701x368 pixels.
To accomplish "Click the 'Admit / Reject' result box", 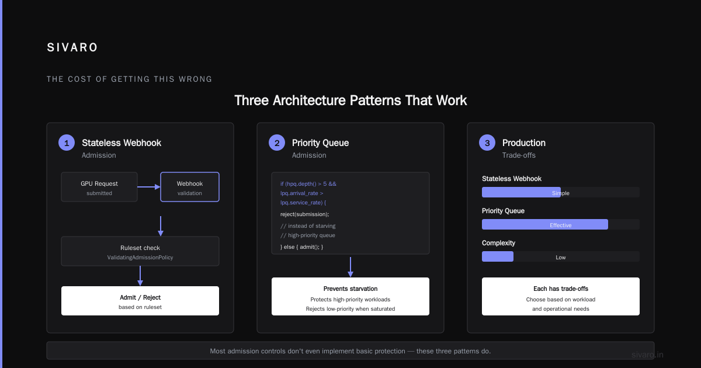I will point(140,301).
